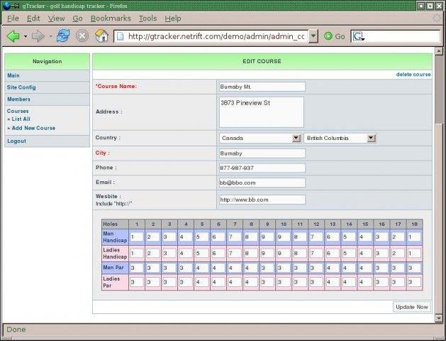Open the Back history dropdown arrow
This screenshot has height=341, width=446.
pyautogui.click(x=26, y=36)
